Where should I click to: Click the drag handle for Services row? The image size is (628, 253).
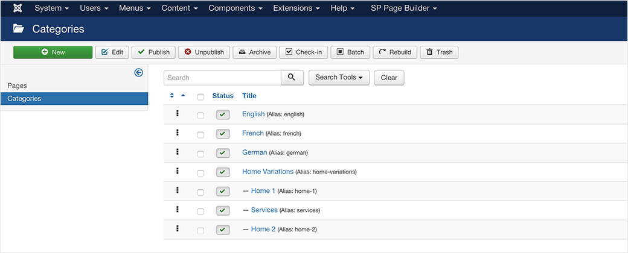(178, 210)
